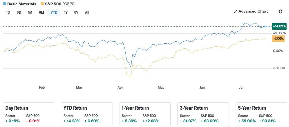This screenshot has height=127, width=289.
Task: Open the Advanced Chart link
Action: [x=253, y=11]
